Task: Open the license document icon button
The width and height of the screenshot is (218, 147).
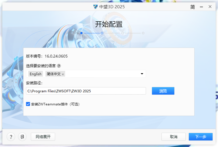Action: click(22, 137)
